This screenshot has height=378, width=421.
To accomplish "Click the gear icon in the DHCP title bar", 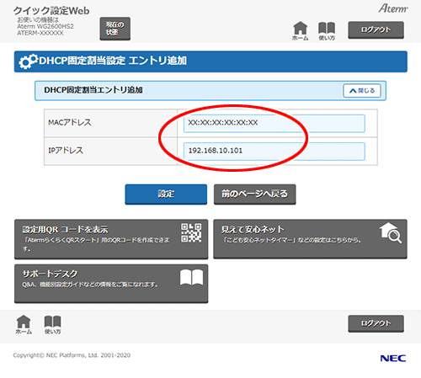I will (28, 61).
